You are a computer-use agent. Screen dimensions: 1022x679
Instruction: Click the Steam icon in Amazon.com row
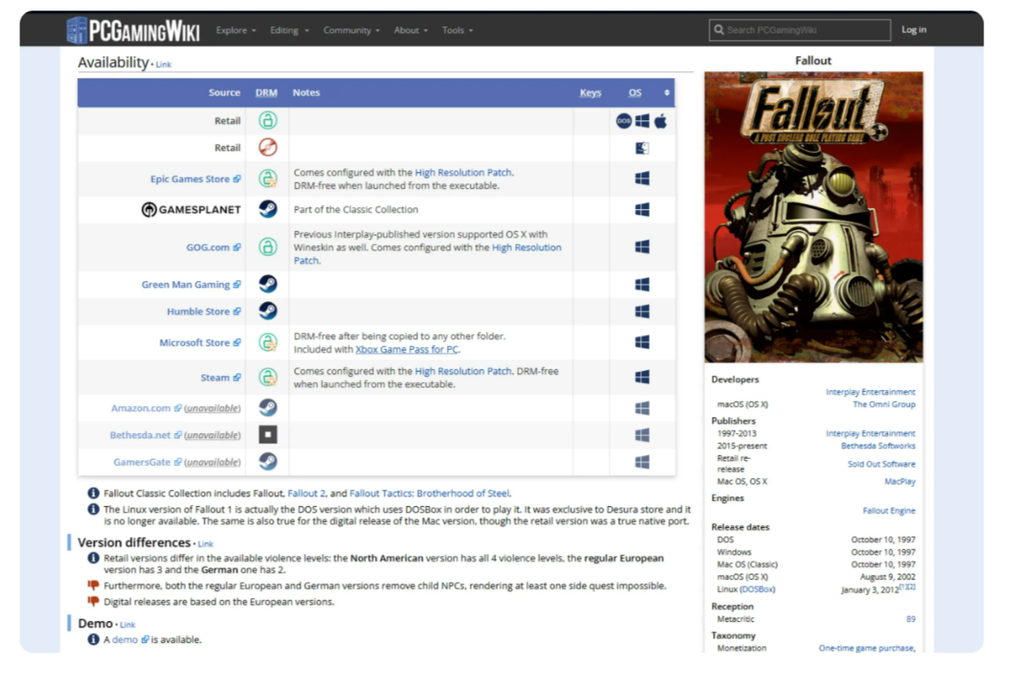(x=268, y=408)
